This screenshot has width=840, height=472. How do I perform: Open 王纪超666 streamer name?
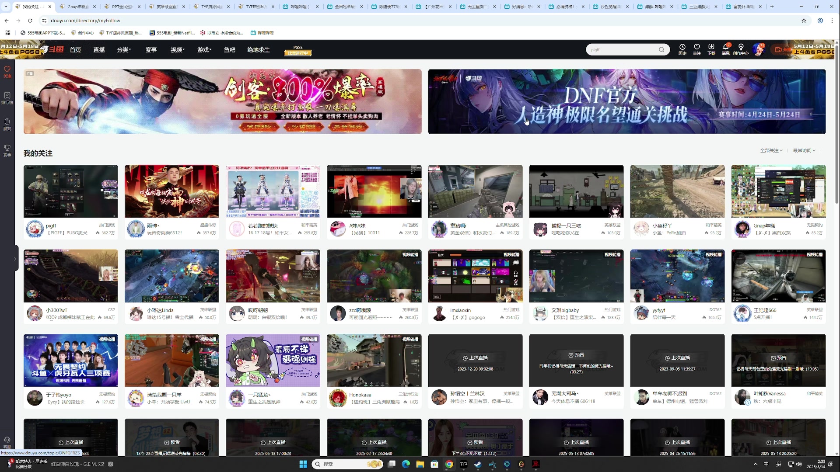765,310
